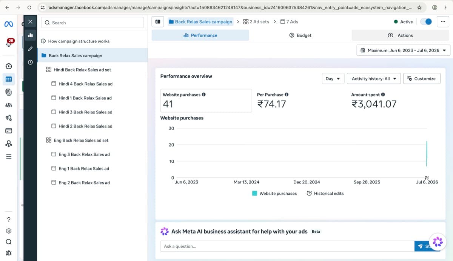Click the edit marker on chart axis
This screenshot has height=261, width=453.
(427, 178)
